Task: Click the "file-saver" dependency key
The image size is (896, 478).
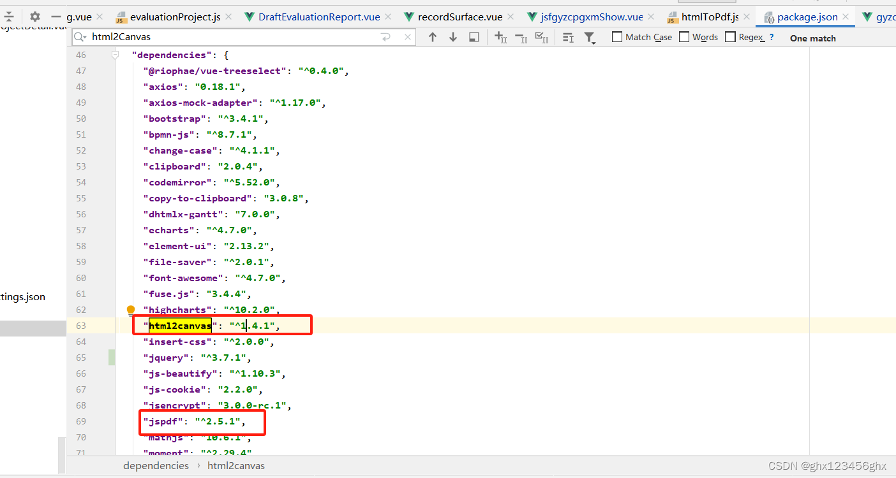Action: click(x=177, y=262)
